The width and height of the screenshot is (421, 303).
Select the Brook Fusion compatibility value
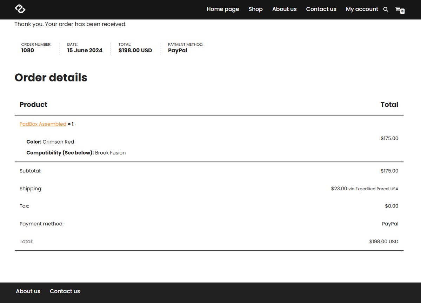(110, 153)
